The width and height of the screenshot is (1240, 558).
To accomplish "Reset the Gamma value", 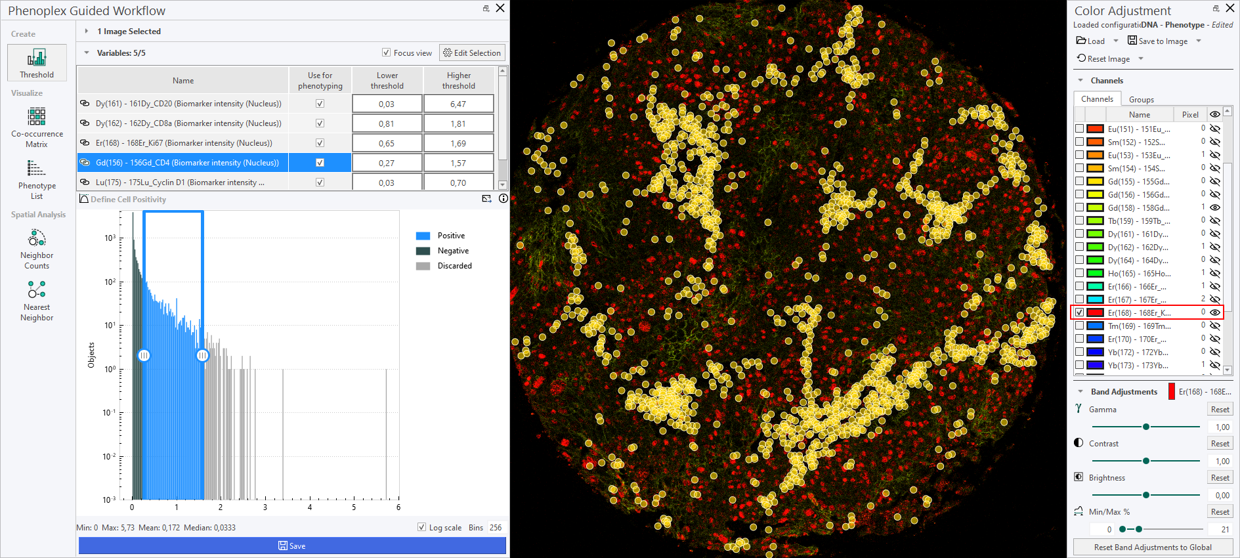I will [x=1220, y=409].
